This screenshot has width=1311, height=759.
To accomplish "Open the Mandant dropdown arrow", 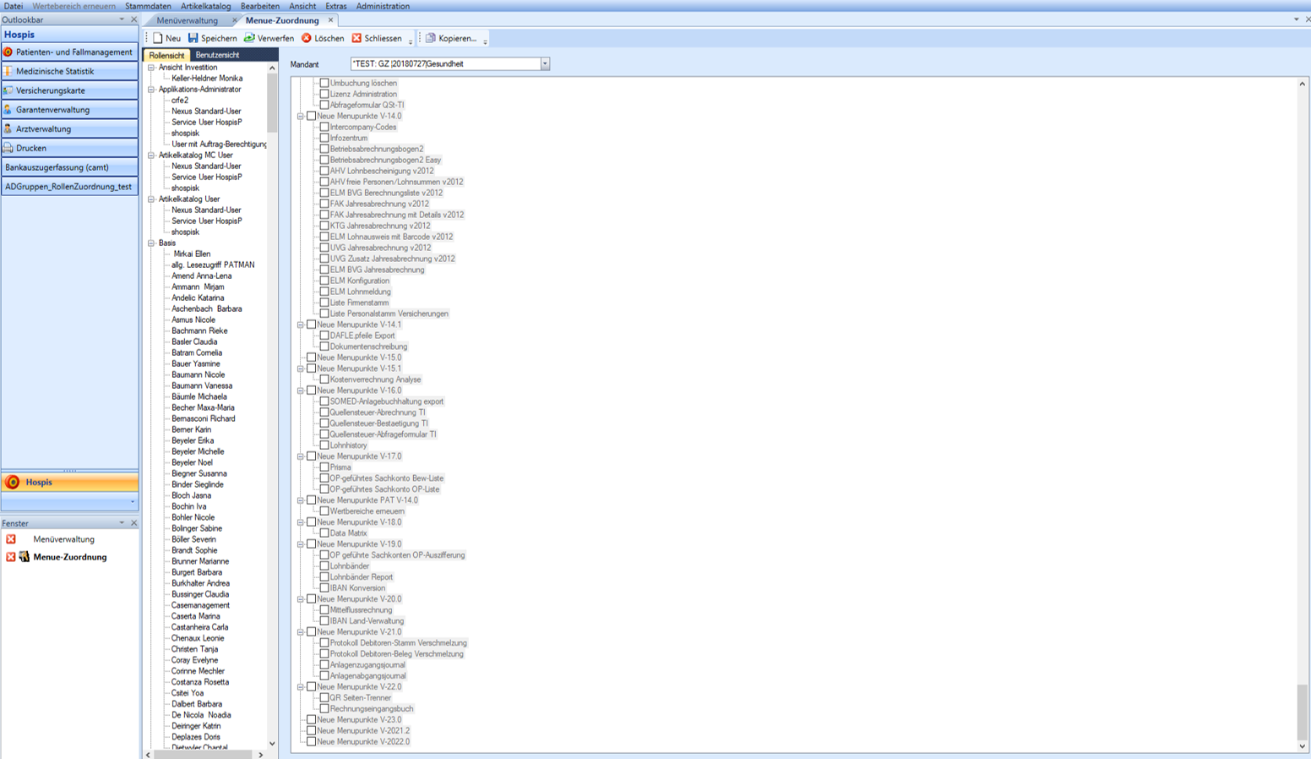I will pyautogui.click(x=545, y=64).
